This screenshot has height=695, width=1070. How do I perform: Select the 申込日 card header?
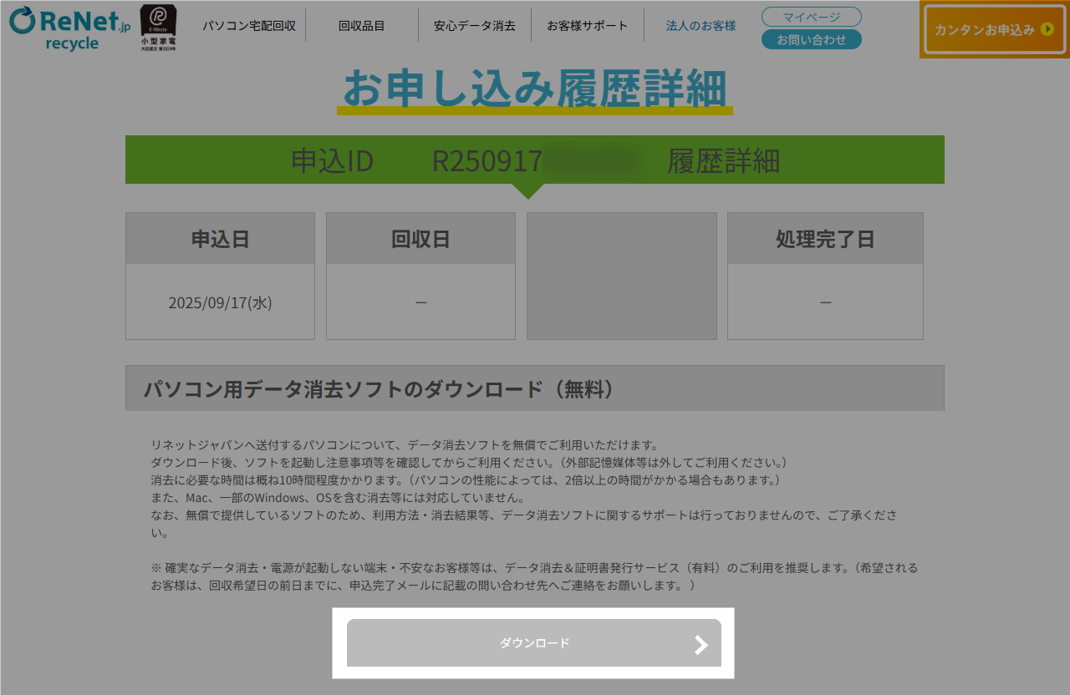click(220, 239)
